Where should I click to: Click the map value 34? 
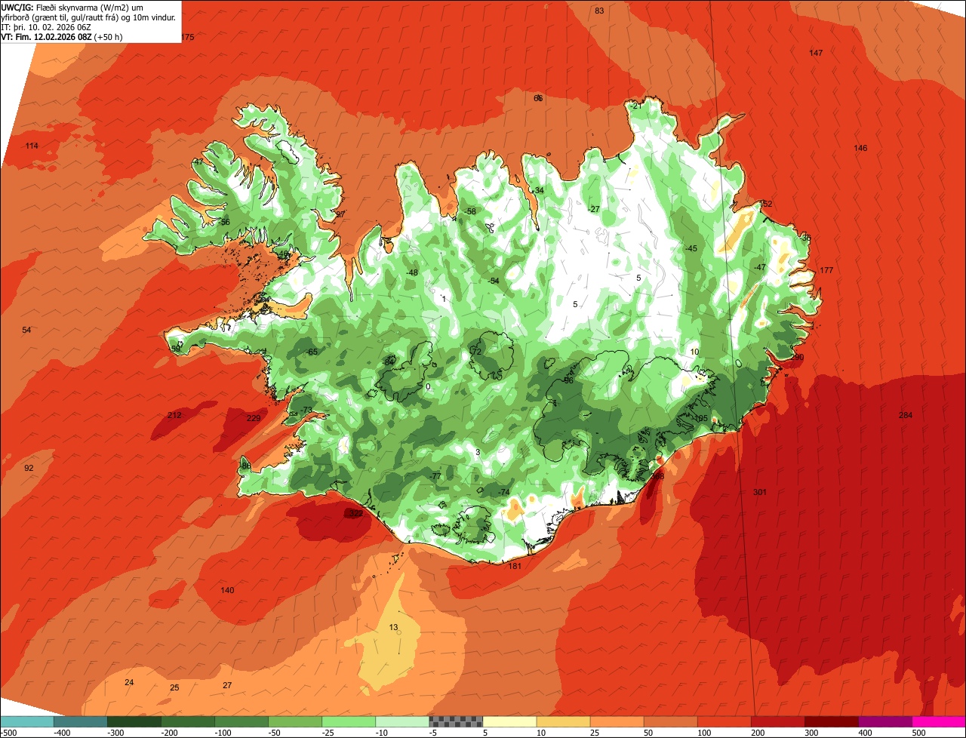pyautogui.click(x=539, y=190)
